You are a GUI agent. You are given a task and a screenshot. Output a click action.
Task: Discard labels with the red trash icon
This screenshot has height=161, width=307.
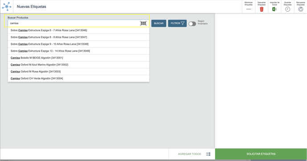[261, 6]
